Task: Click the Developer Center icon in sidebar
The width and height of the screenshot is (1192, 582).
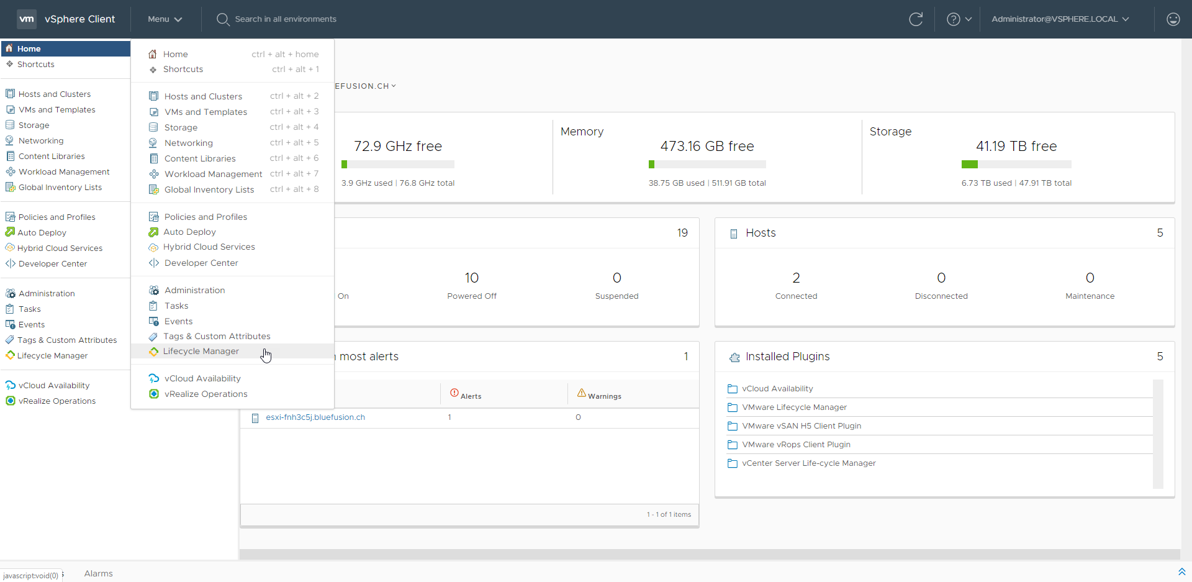Action: coord(10,263)
